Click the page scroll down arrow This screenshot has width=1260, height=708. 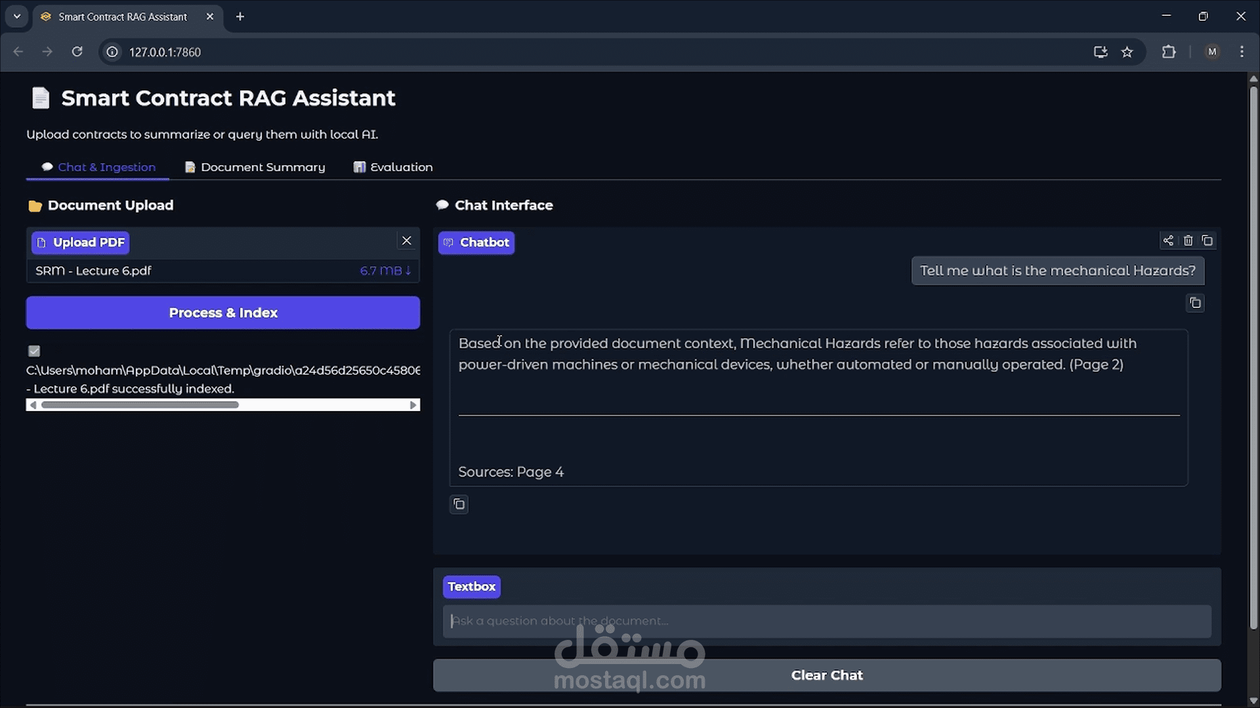(1253, 701)
